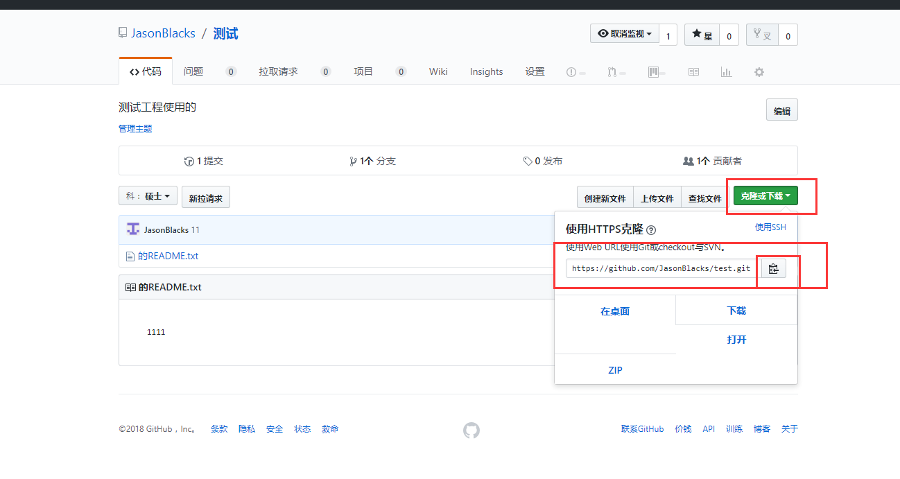Image resolution: width=900 pixels, height=479 pixels.
Task: Click the 训练 footer link
Action: coord(734,429)
